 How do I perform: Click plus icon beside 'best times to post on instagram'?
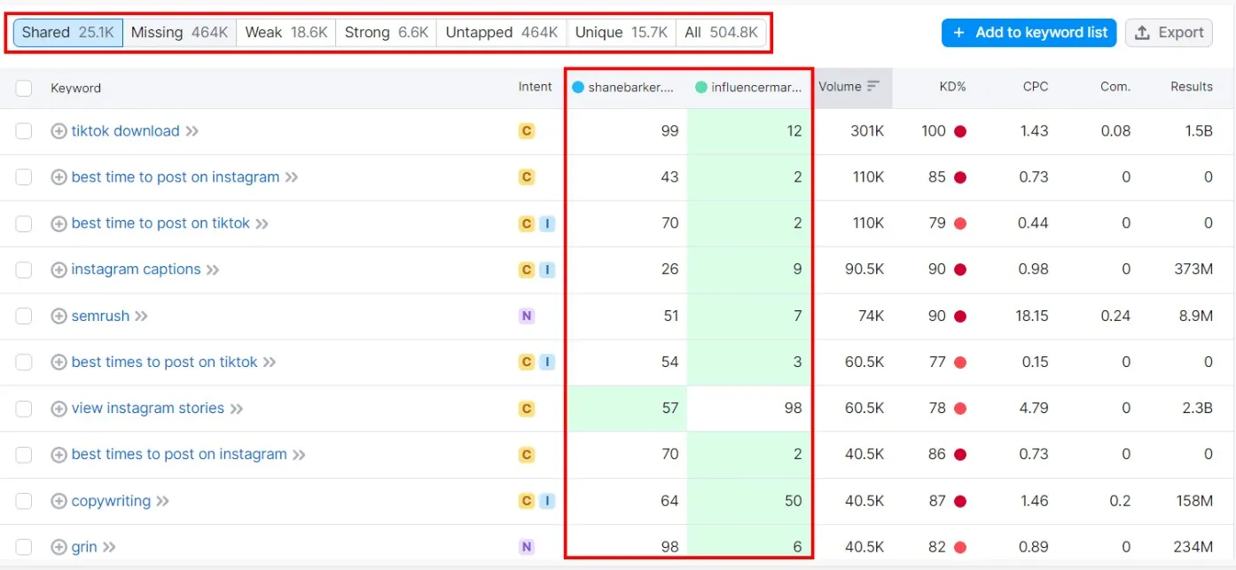click(x=59, y=455)
